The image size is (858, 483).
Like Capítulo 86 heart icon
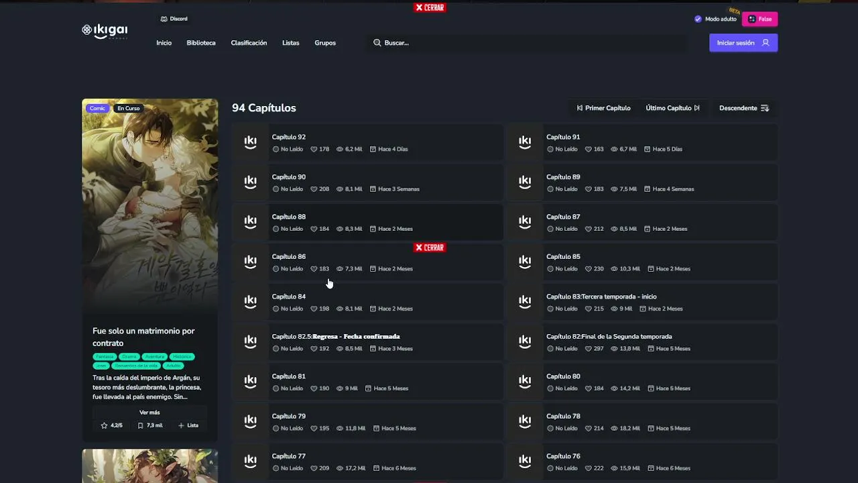pyautogui.click(x=314, y=269)
